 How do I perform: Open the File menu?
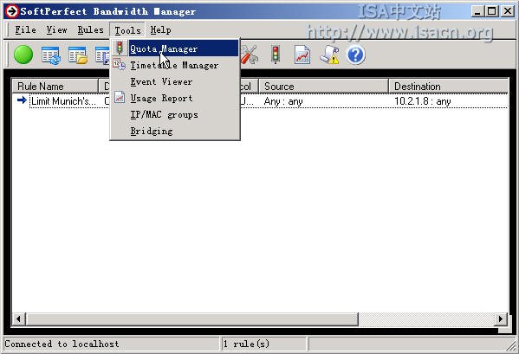point(25,29)
